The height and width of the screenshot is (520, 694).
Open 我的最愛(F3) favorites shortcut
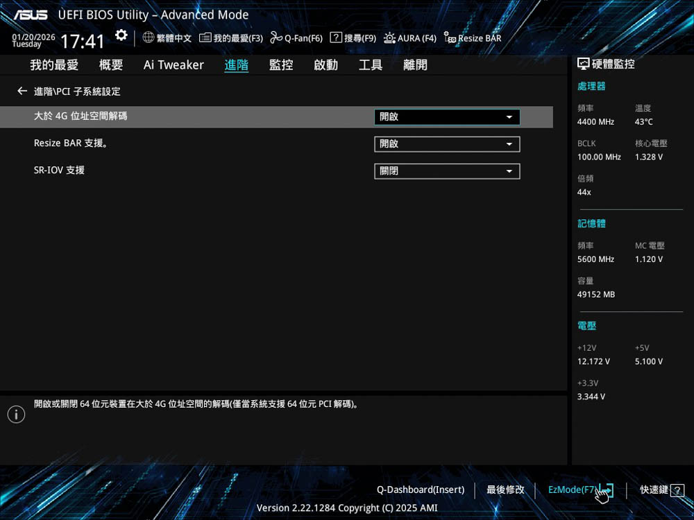pyautogui.click(x=231, y=38)
